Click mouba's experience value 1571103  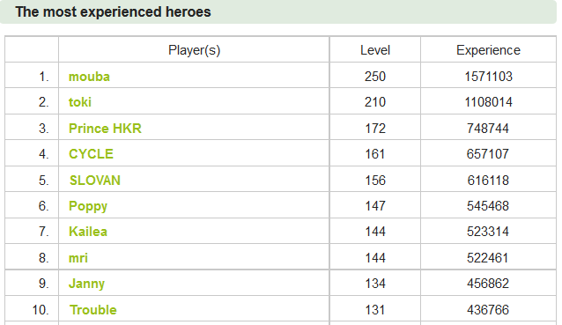[489, 77]
